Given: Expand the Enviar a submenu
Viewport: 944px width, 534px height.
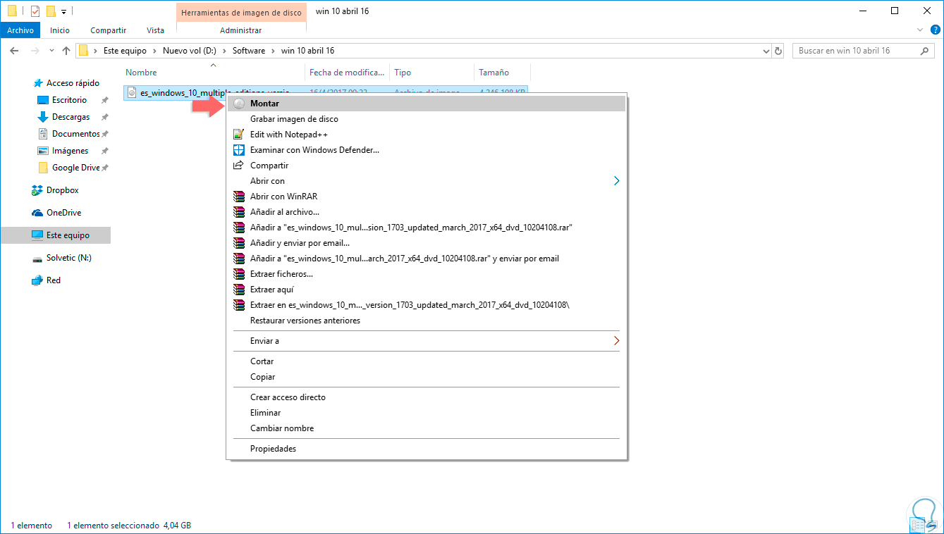Looking at the screenshot, I should coord(427,341).
